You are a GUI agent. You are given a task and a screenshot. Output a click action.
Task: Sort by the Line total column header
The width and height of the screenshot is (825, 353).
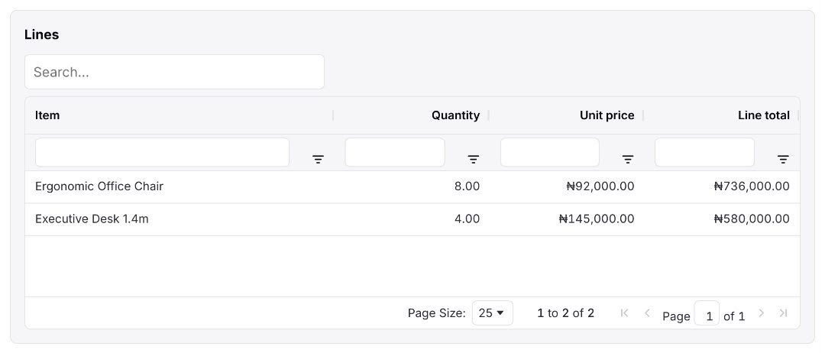764,115
